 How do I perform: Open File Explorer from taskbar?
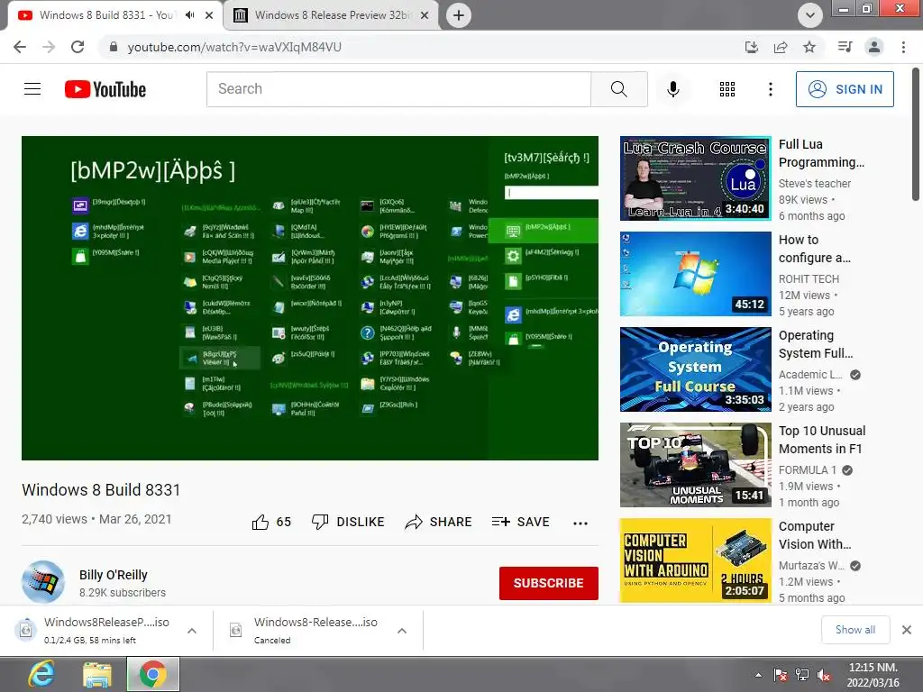(x=97, y=674)
